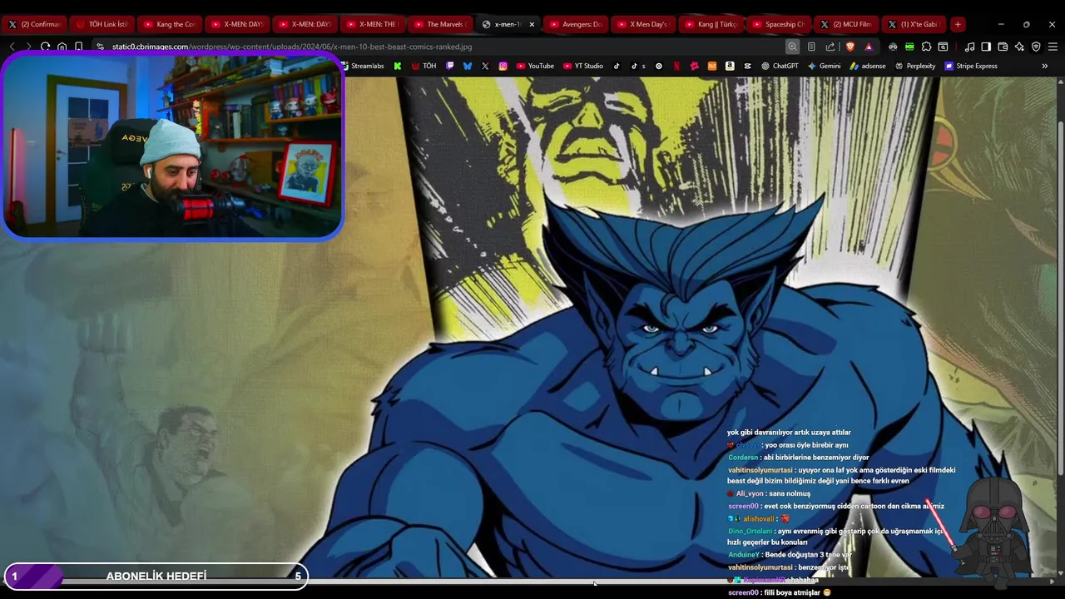This screenshot has width=1065, height=599.
Task: Switch to the 'Kang the Con' YouTube tab
Action: [169, 24]
